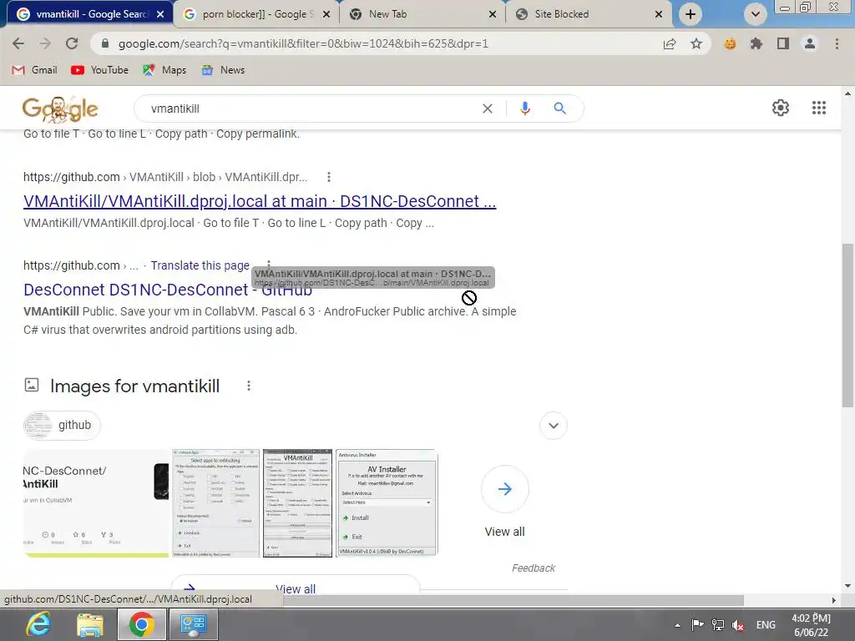Switch to the porn blocker Google tab
This screenshot has width=855, height=641.
pyautogui.click(x=255, y=14)
